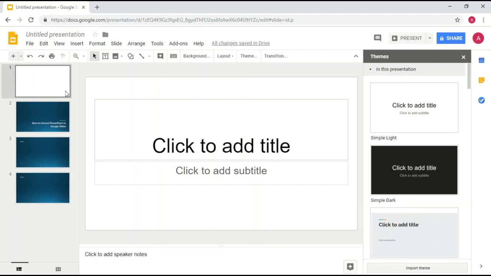Open the Add-ons menu
This screenshot has height=276, width=491.
coord(178,43)
